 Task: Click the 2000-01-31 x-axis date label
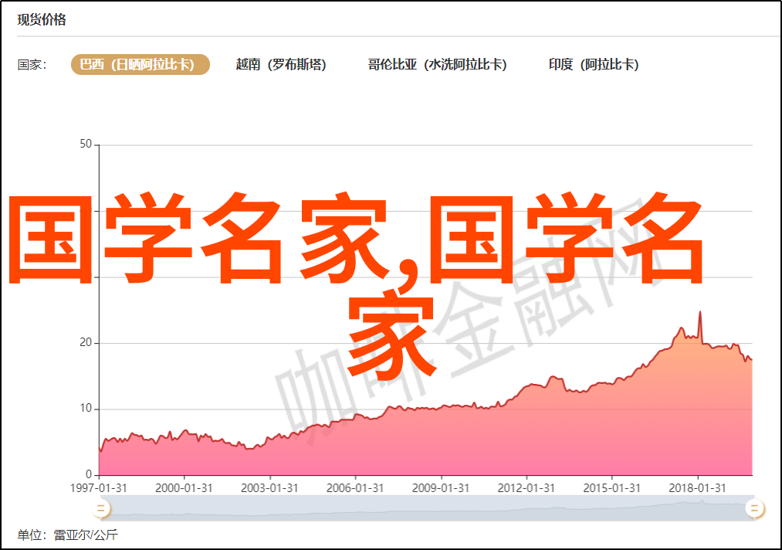pyautogui.click(x=184, y=487)
